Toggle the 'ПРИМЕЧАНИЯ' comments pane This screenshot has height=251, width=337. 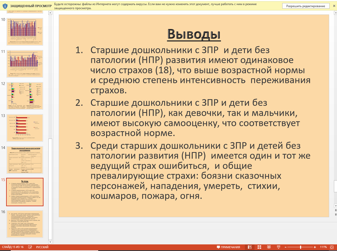tap(228, 247)
